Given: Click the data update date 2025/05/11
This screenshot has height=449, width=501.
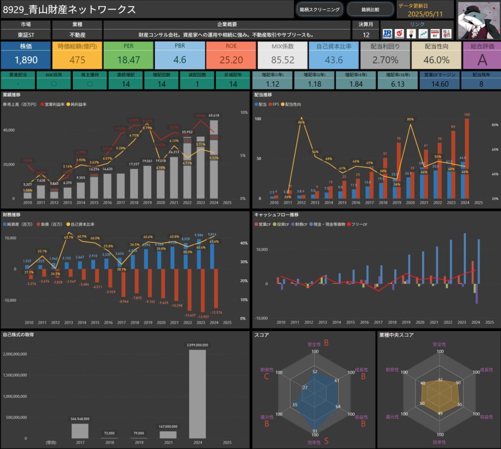Looking at the screenshot, I should tap(425, 14).
